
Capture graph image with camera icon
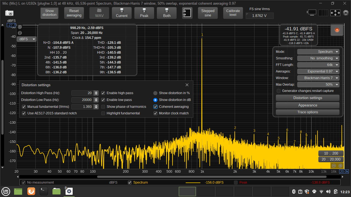point(9,13)
